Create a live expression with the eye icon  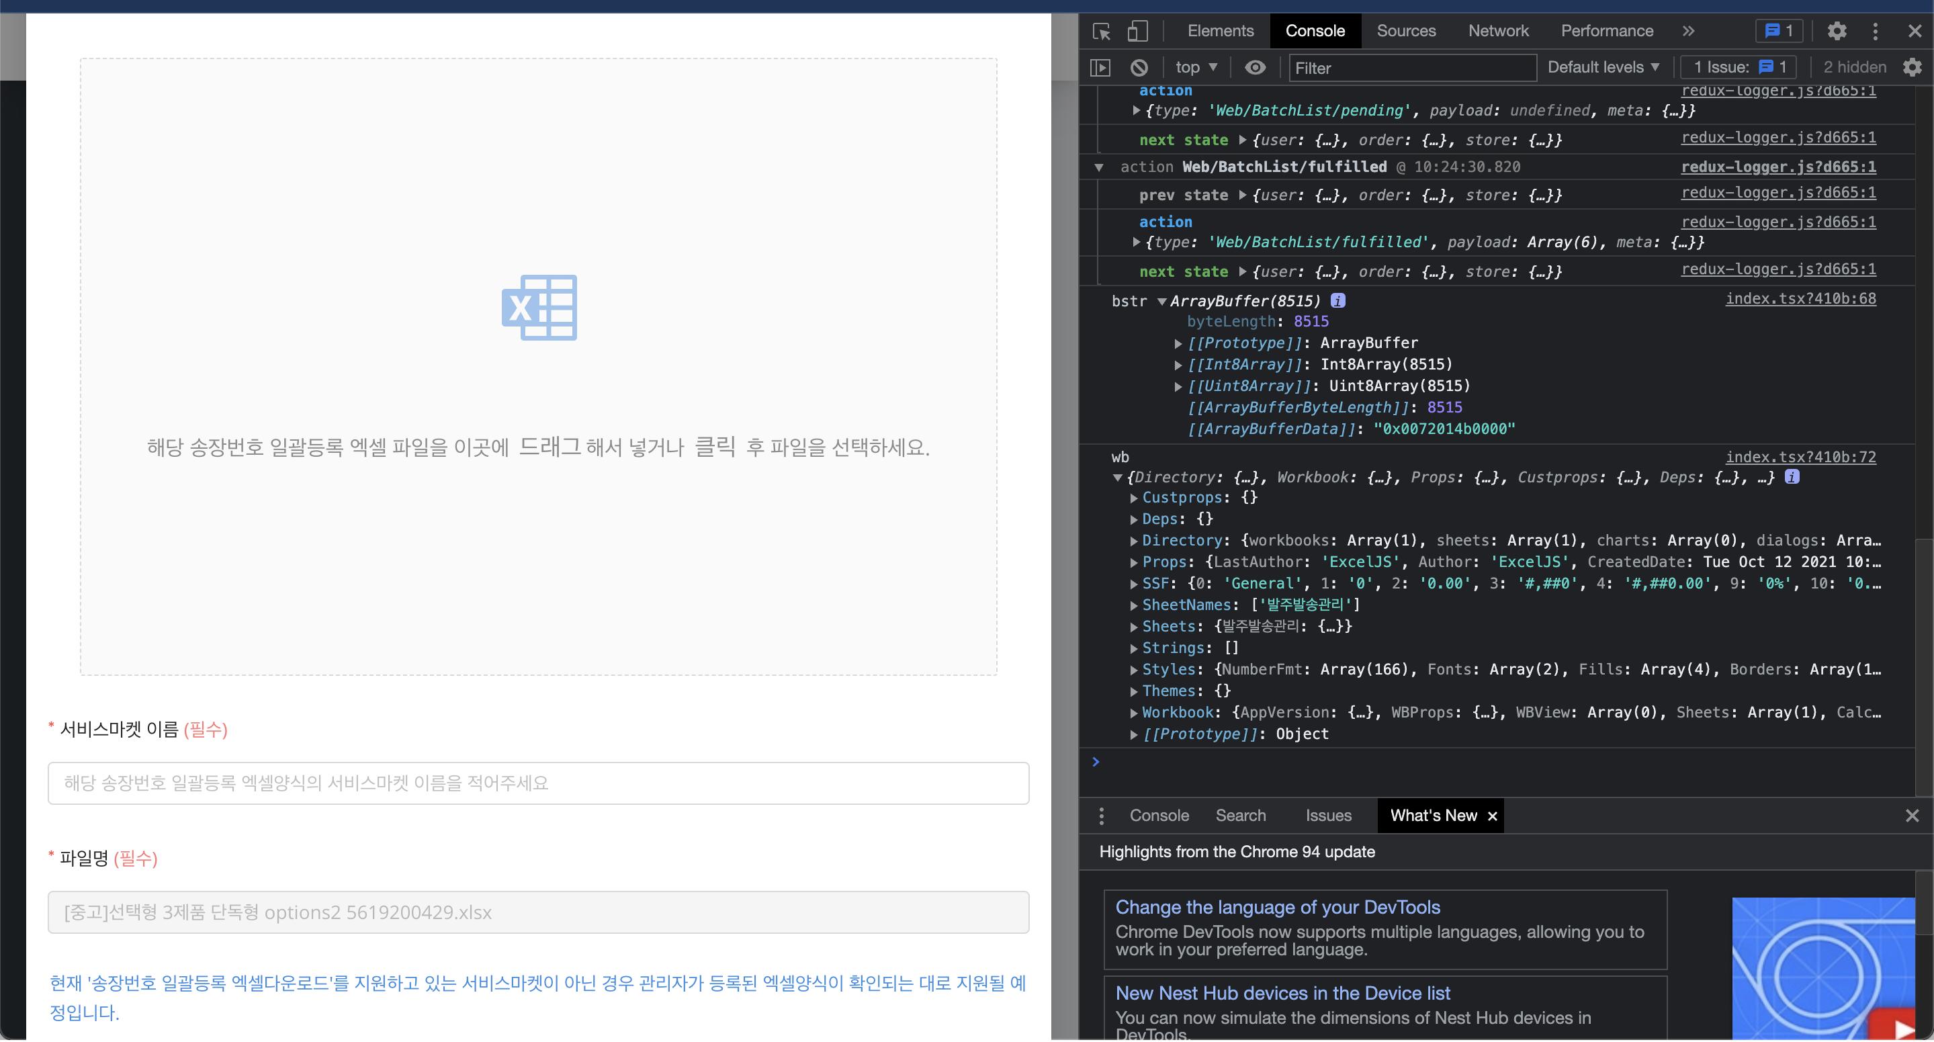tap(1256, 67)
